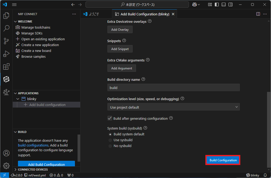The width and height of the screenshot is (271, 178).
Task: Open Run and Debug view
Action: click(6, 54)
